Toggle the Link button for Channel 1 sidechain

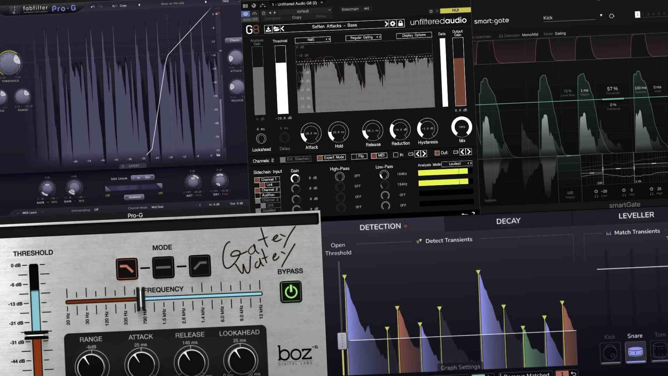[270, 184]
